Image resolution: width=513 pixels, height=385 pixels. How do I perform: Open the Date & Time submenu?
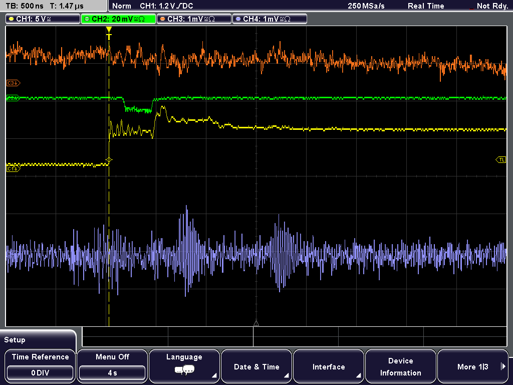tap(256, 365)
